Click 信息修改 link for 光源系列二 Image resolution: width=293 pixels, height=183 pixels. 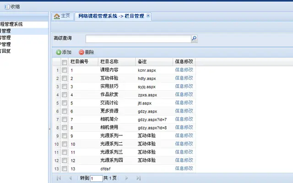[x=184, y=144]
